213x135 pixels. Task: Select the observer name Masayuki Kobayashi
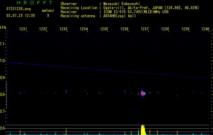point(122,3)
